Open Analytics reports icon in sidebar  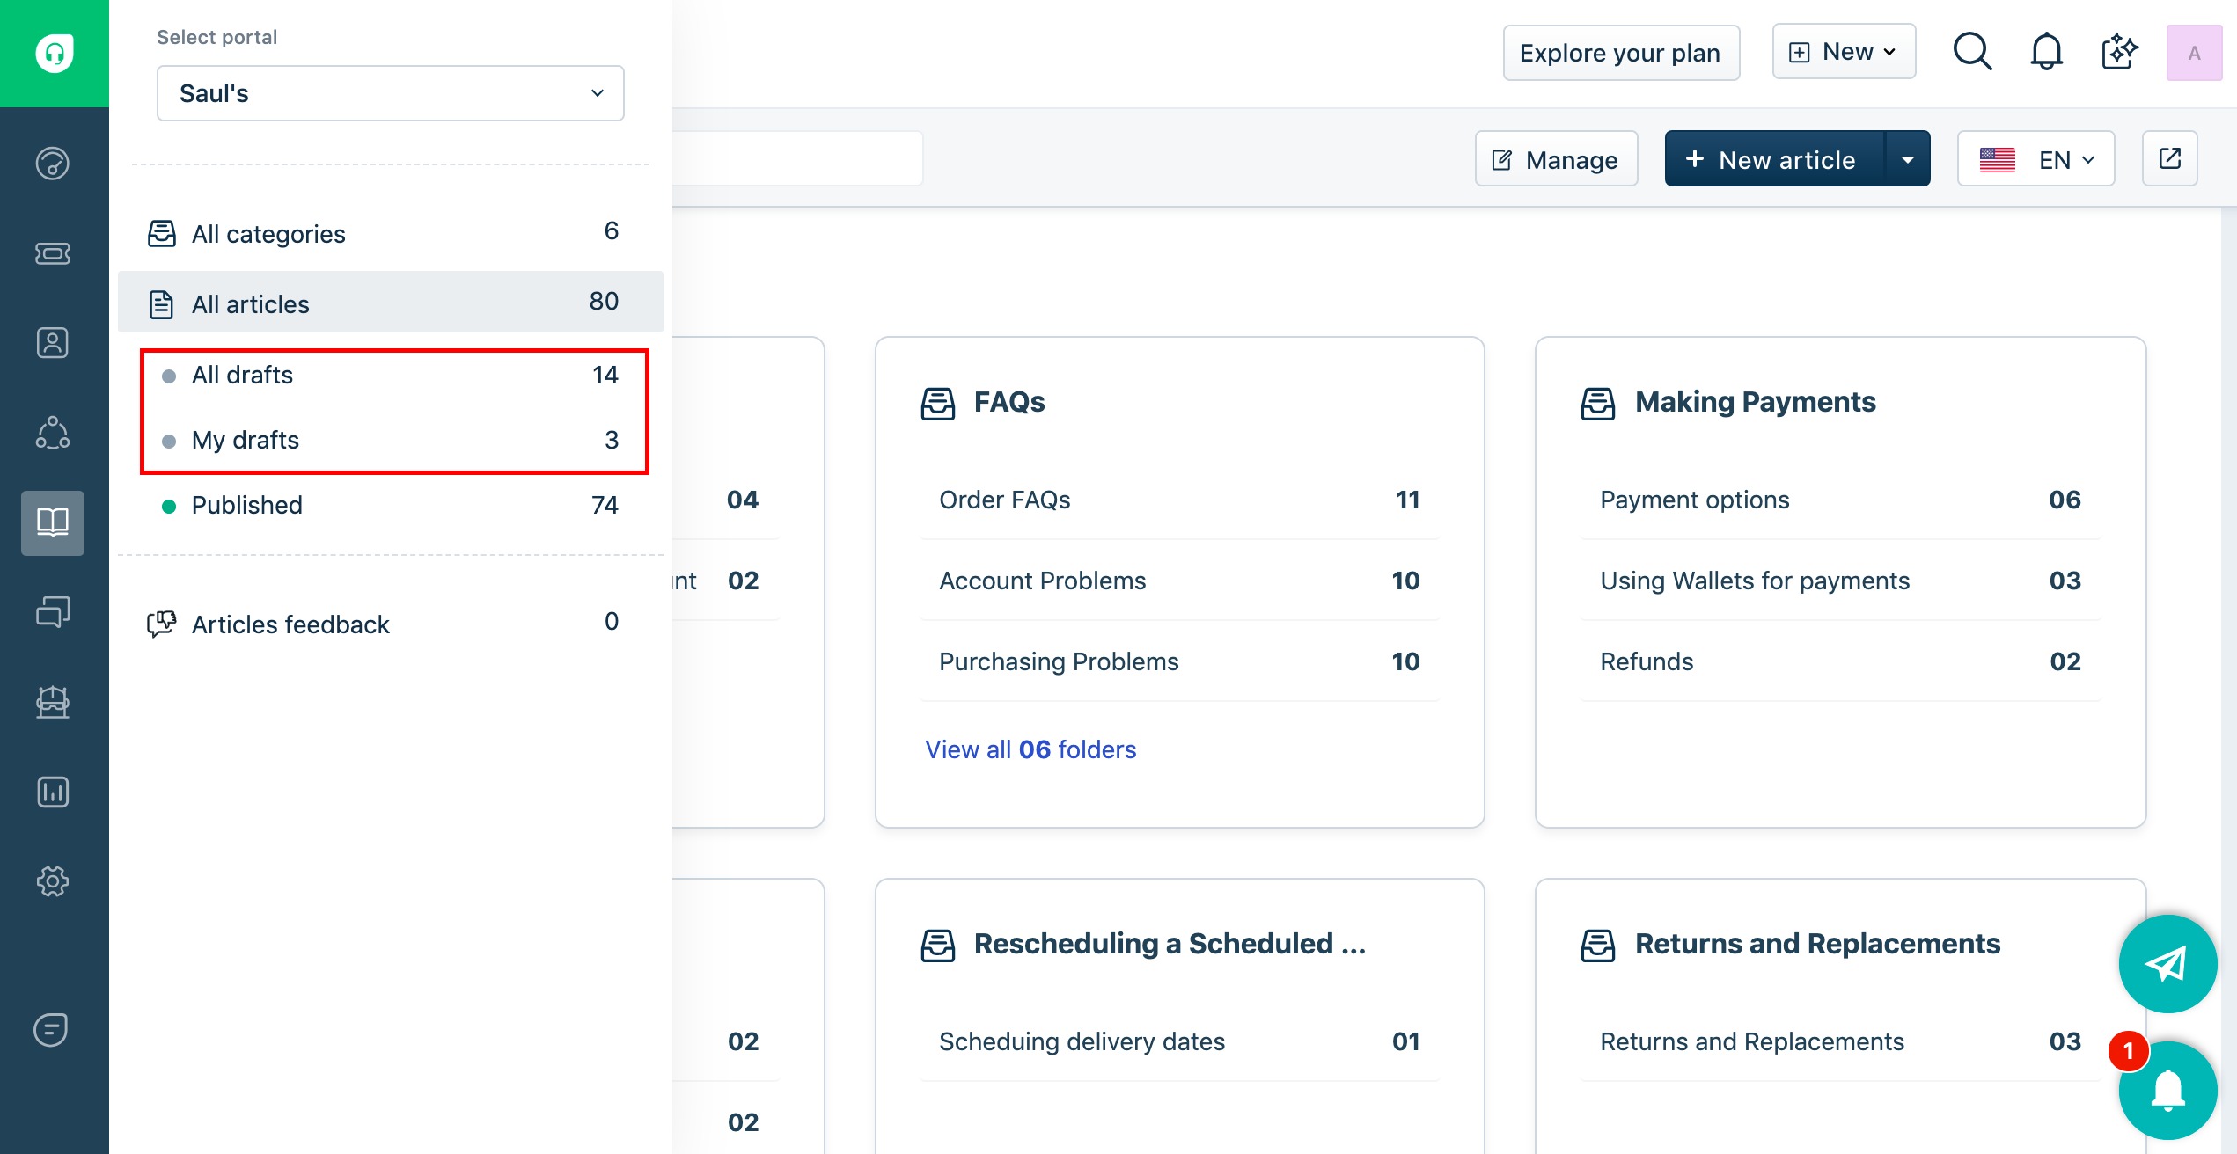(53, 792)
